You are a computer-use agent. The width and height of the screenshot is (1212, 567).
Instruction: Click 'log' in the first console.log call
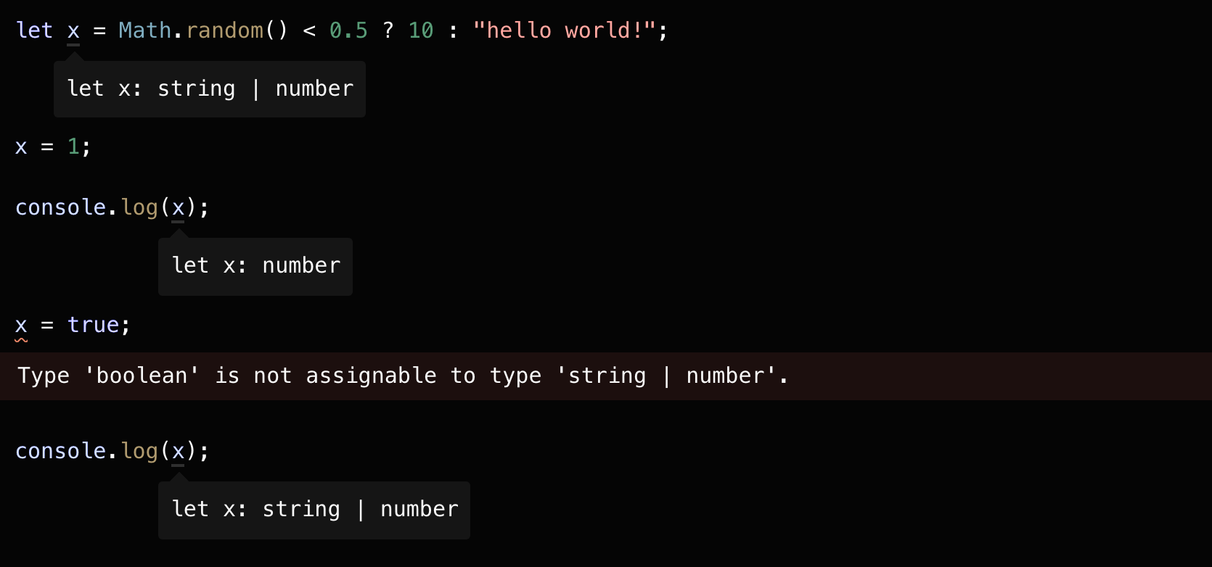pos(140,207)
